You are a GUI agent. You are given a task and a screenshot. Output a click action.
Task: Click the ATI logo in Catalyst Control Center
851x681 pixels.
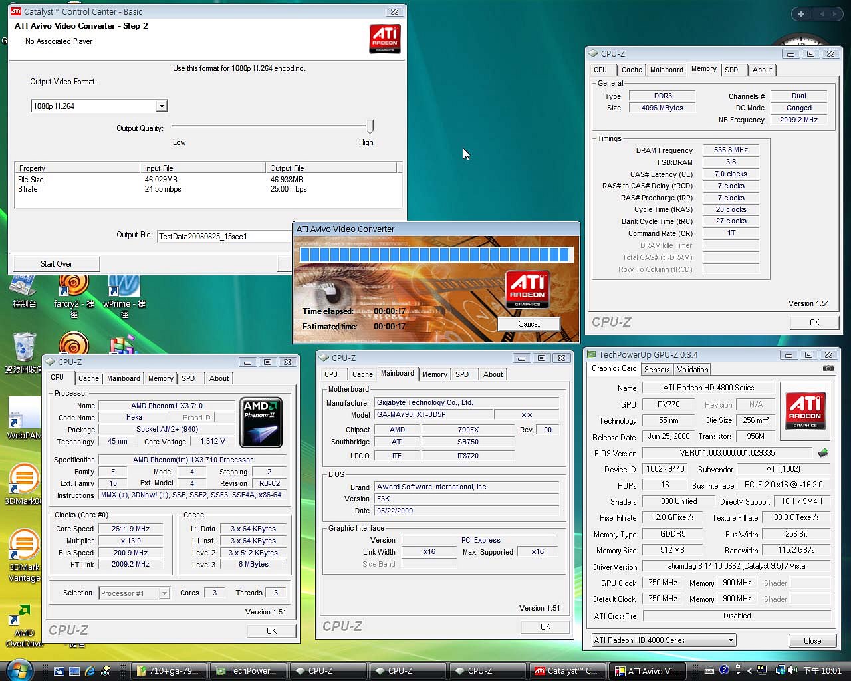coord(385,39)
